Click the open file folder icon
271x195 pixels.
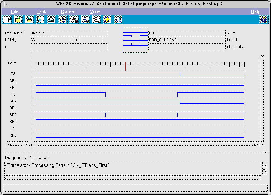point(18,20)
